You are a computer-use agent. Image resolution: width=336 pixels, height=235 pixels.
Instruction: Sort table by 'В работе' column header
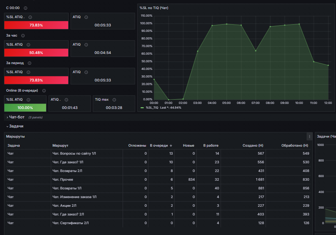211,146
